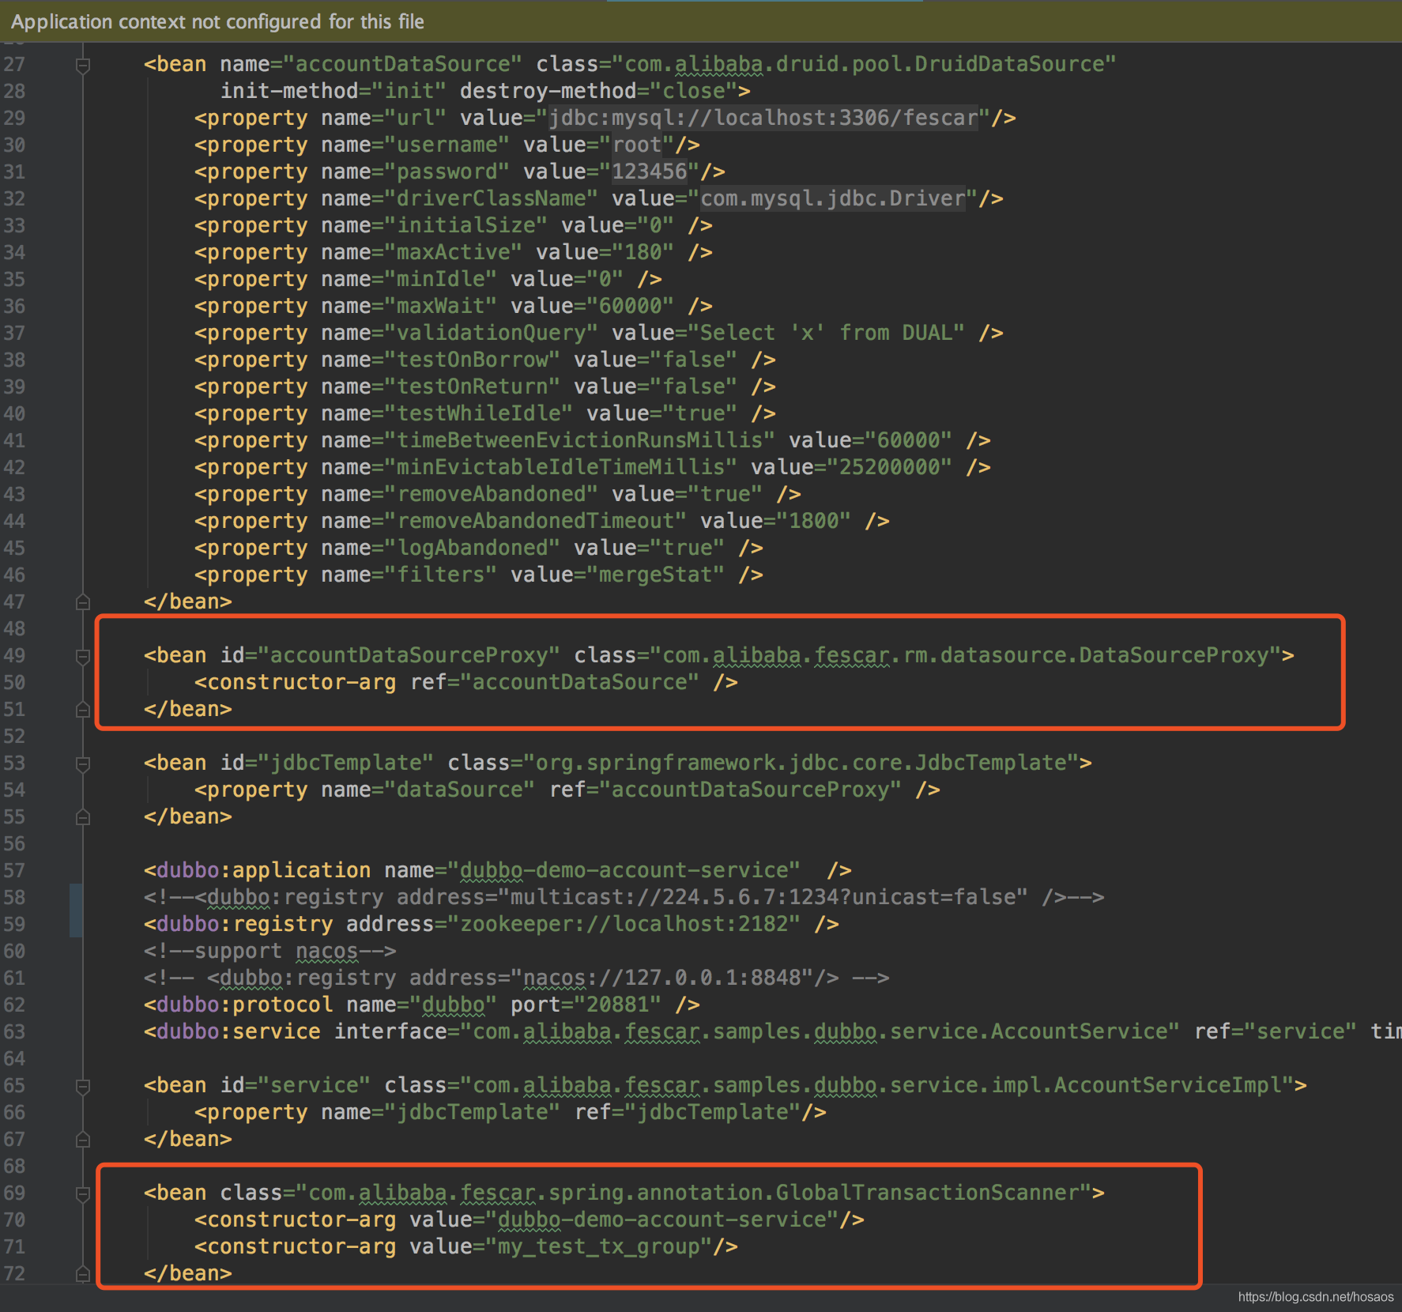Viewport: 1402px width, 1312px height.
Task: Collapse the accountDataSource bean at line 27
Action: 82,65
